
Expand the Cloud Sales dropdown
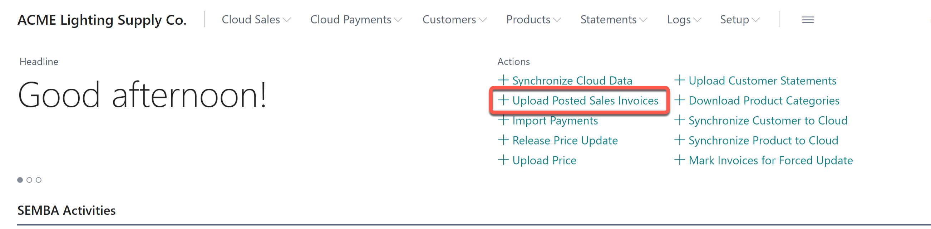256,20
